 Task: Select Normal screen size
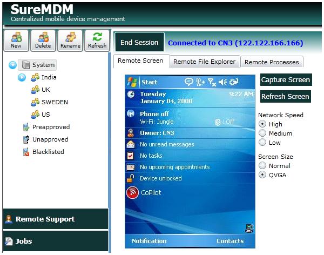click(262, 165)
